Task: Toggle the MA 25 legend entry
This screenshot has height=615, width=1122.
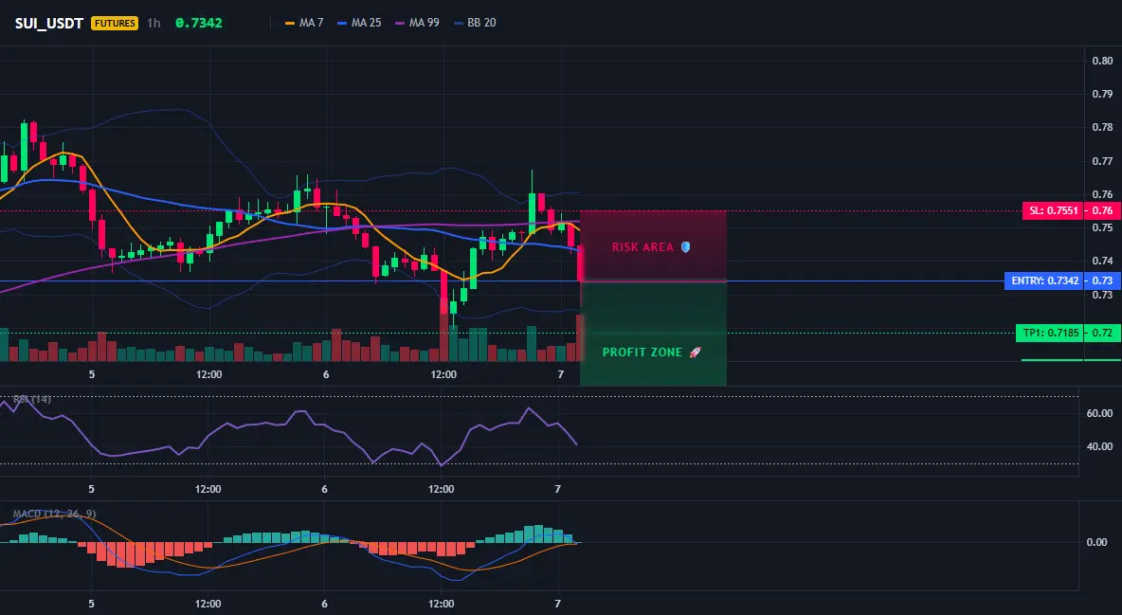Action: click(x=359, y=23)
